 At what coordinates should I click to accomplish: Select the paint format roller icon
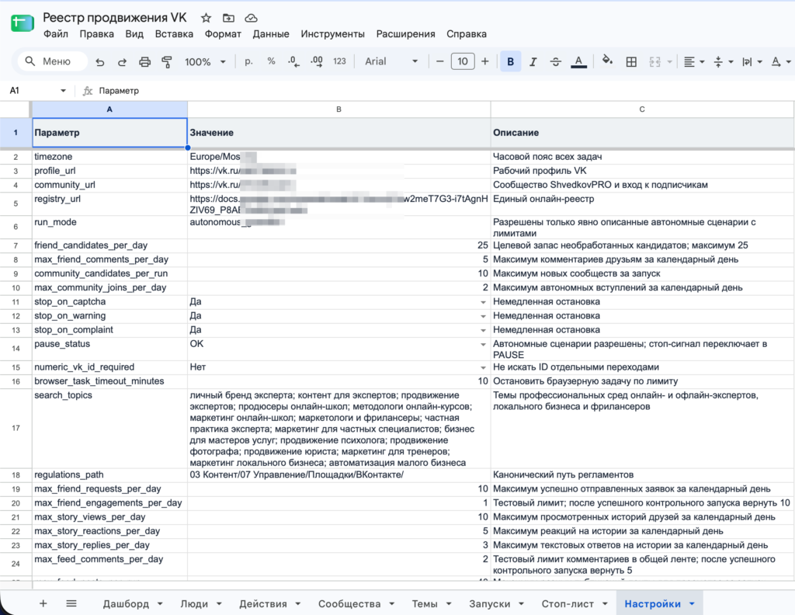[x=167, y=62]
